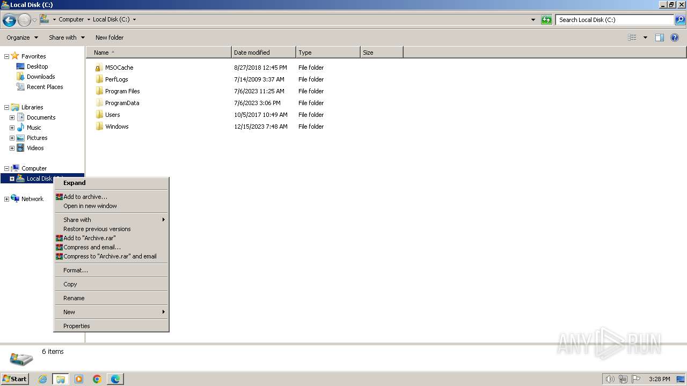Click the Forward navigation arrow
Screen dimensions: 687x386
tap(24, 20)
